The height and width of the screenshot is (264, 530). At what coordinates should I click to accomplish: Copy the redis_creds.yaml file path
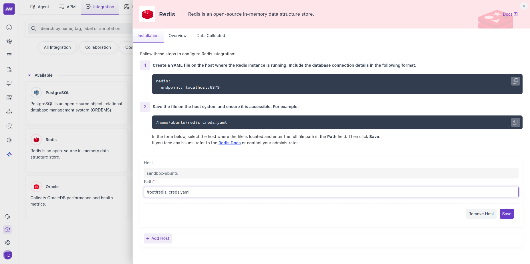[515, 122]
